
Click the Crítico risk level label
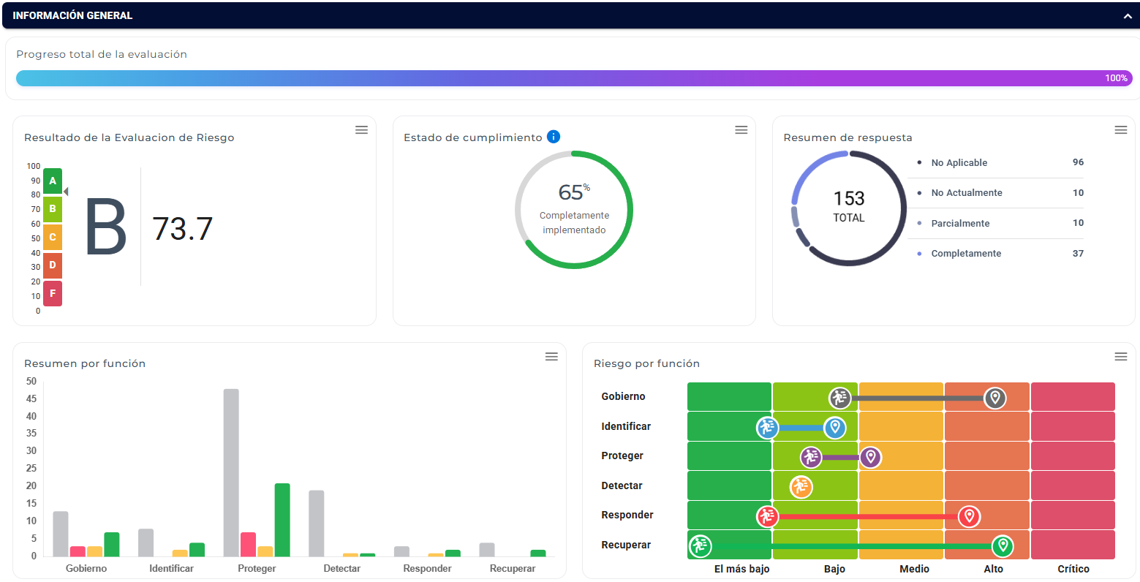[1073, 569]
